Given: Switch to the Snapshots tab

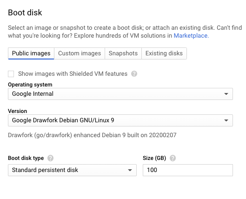Looking at the screenshot, I should point(123,53).
